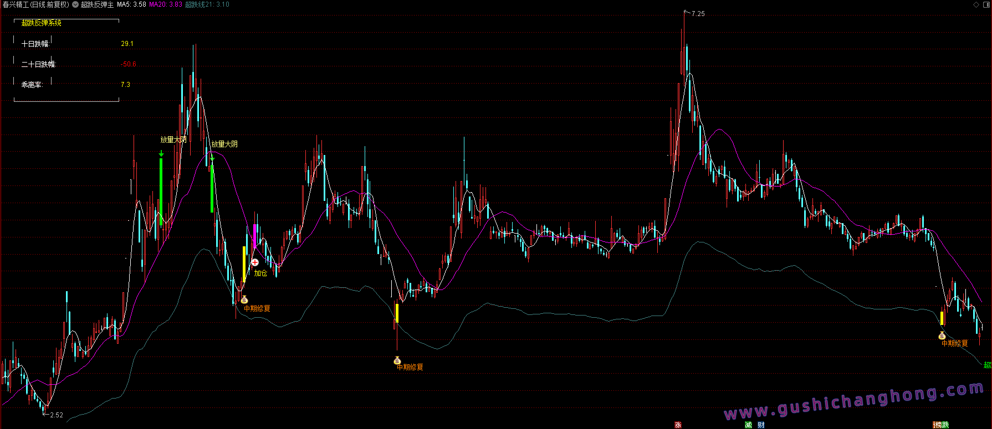This screenshot has width=992, height=429.
Task: Click the green 减 event marker
Action: coord(748,425)
